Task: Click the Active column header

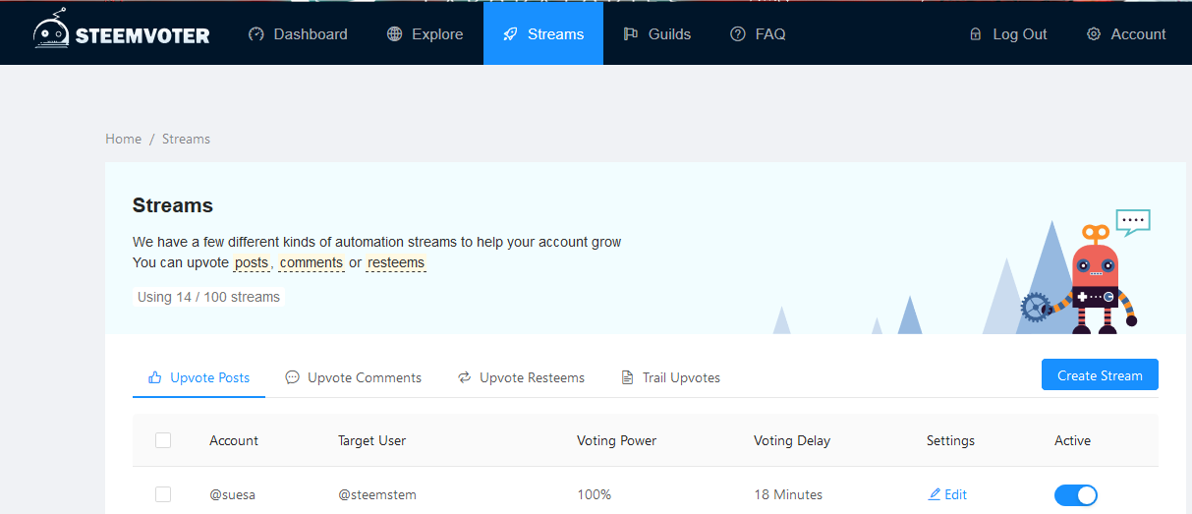Action: coord(1072,440)
